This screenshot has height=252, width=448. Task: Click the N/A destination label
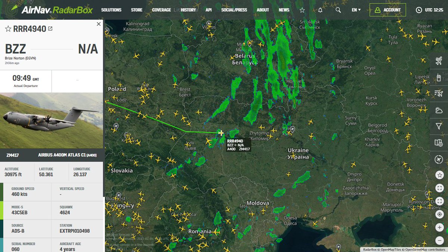pos(88,49)
